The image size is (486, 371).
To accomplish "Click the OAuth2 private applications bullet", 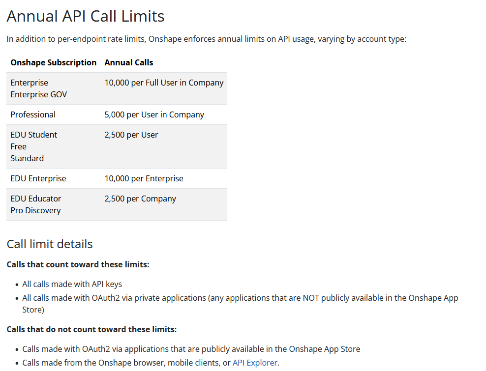I will click(x=240, y=304).
